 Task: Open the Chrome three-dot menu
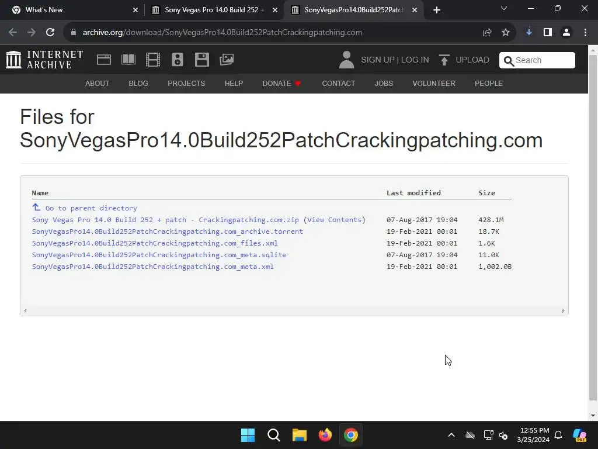pos(585,33)
